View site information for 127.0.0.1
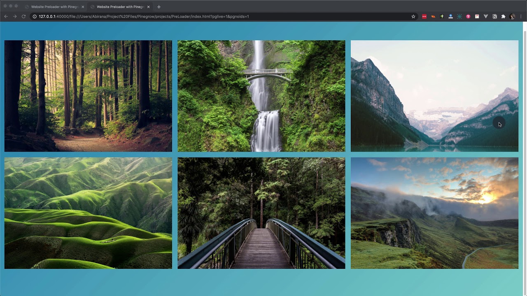Viewport: 527px width, 296px height. click(x=35, y=16)
